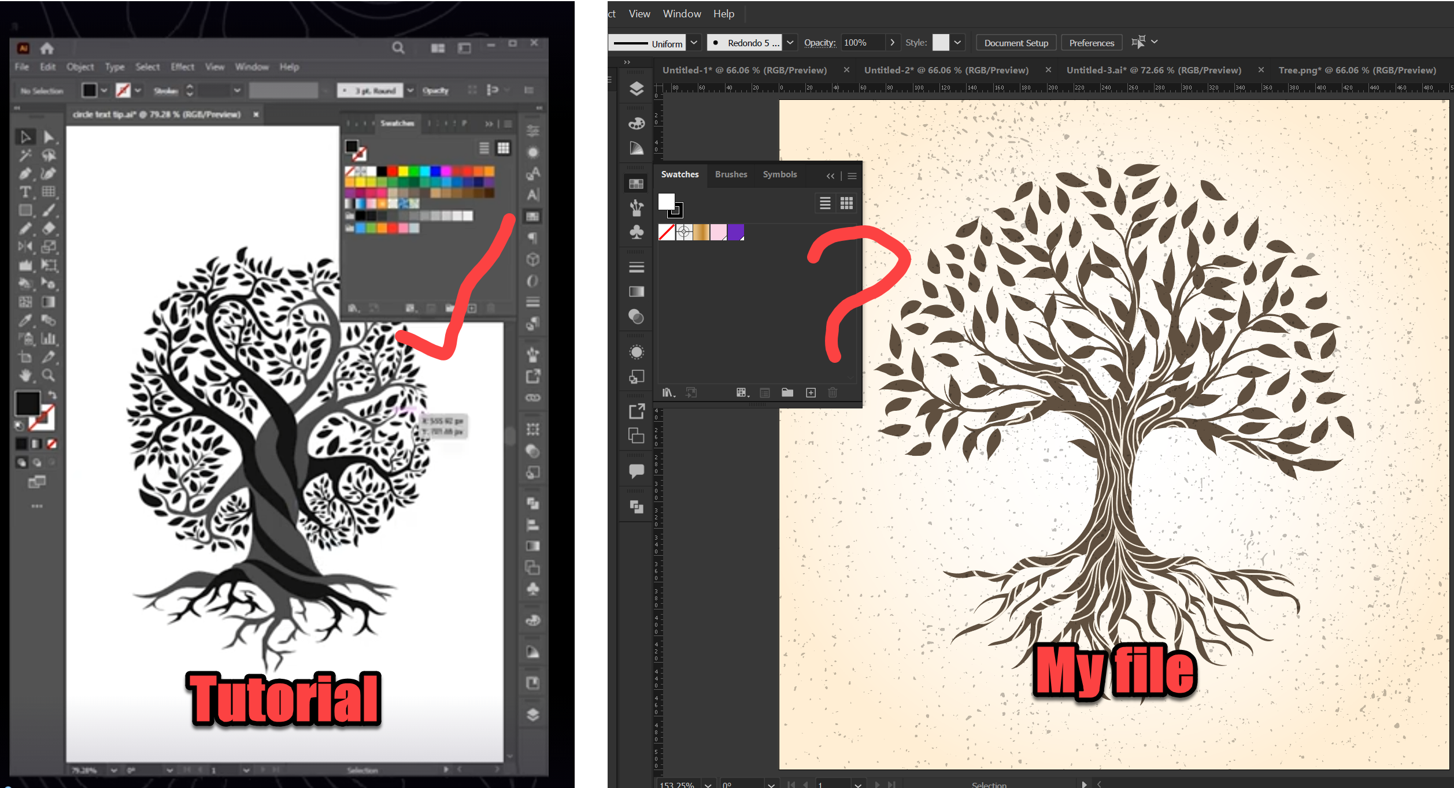The width and height of the screenshot is (1454, 788).
Task: Create a new swatch with the plus icon
Action: point(811,392)
